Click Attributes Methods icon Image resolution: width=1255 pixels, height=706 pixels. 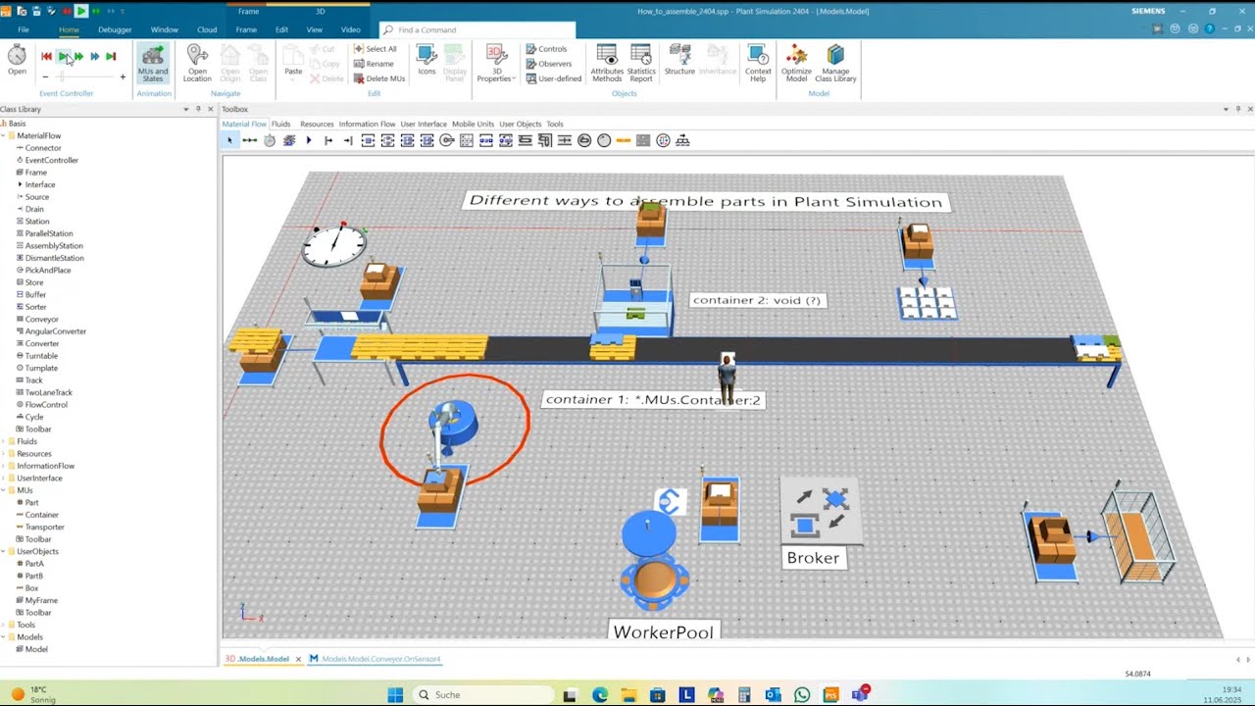pos(607,64)
